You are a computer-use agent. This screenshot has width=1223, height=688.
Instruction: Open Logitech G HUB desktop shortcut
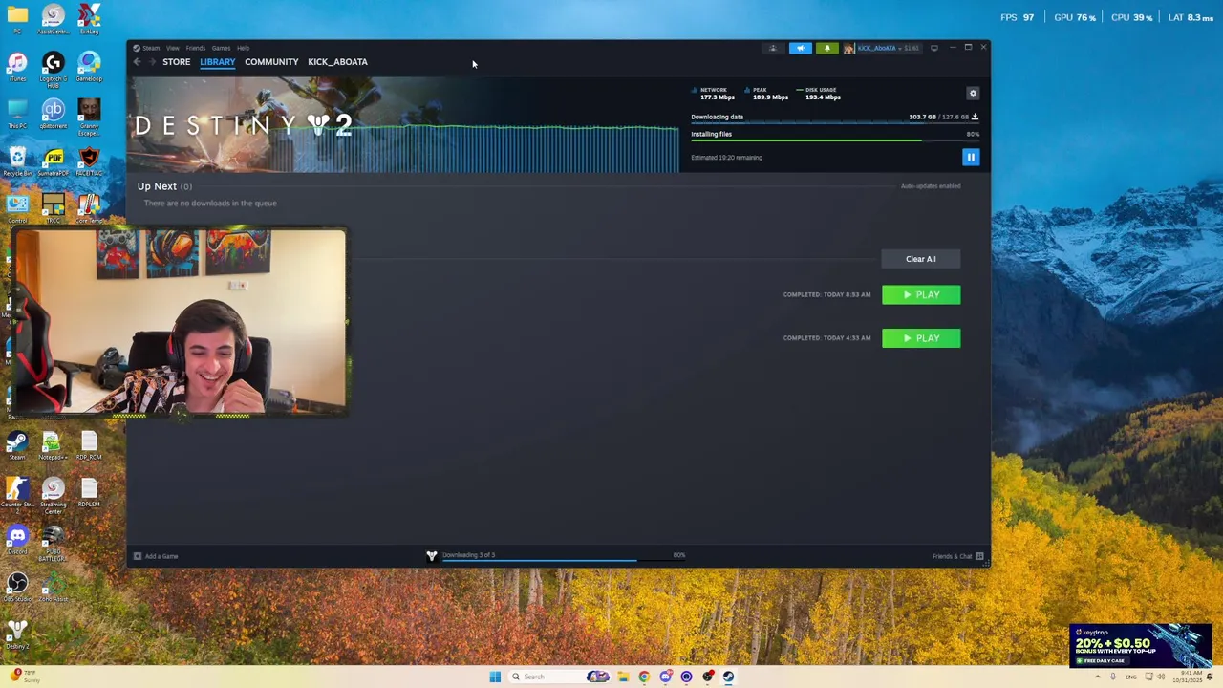[53, 70]
